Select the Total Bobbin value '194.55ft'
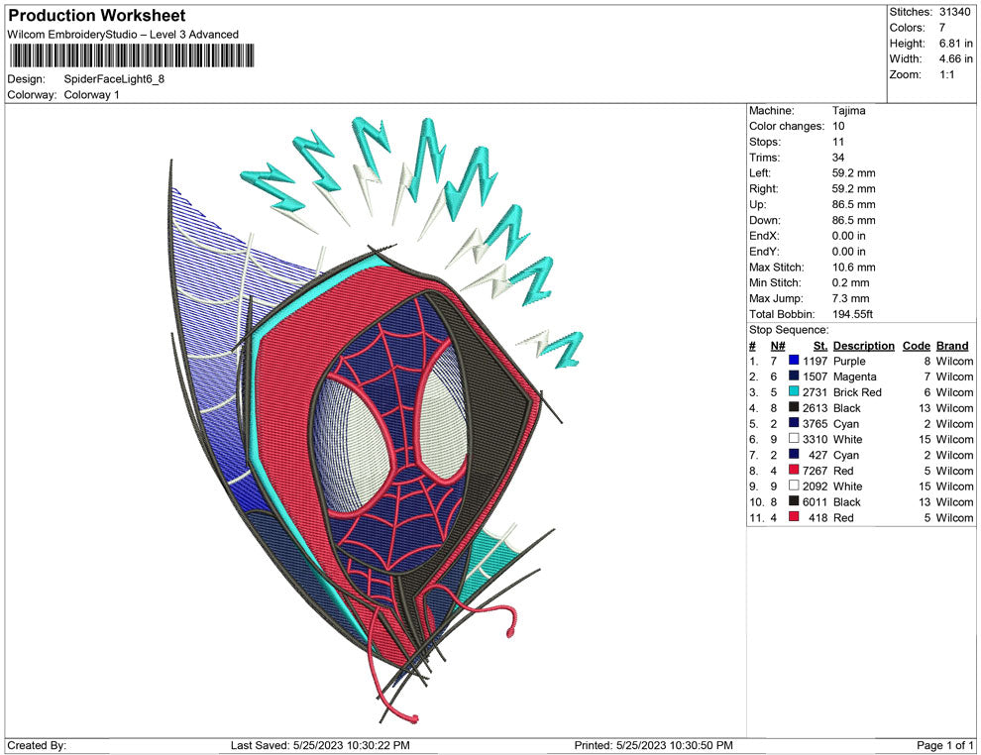981x755 pixels. [853, 313]
